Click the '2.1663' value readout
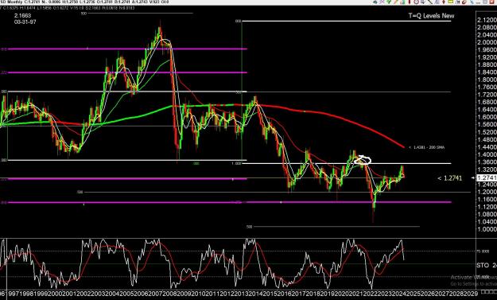 tap(23, 15)
